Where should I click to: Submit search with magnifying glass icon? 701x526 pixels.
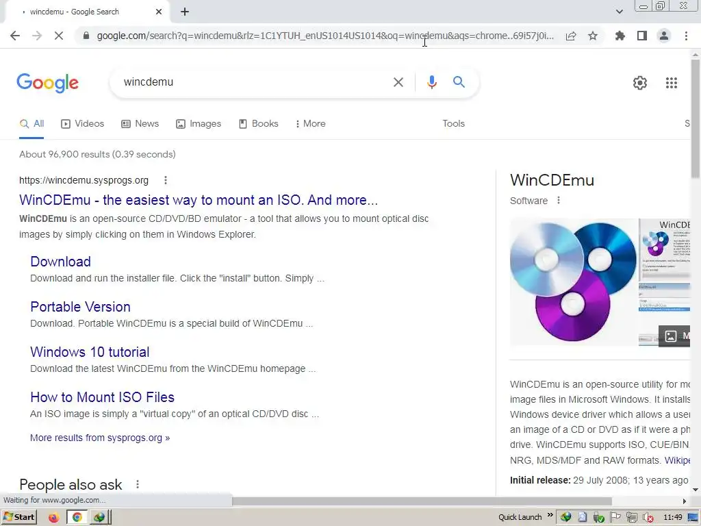459,82
